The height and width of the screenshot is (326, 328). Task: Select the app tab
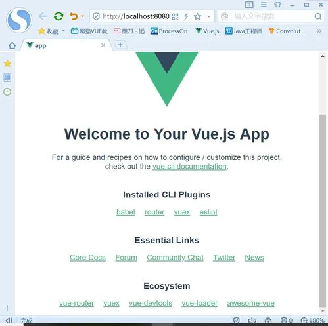pyautogui.click(x=66, y=45)
